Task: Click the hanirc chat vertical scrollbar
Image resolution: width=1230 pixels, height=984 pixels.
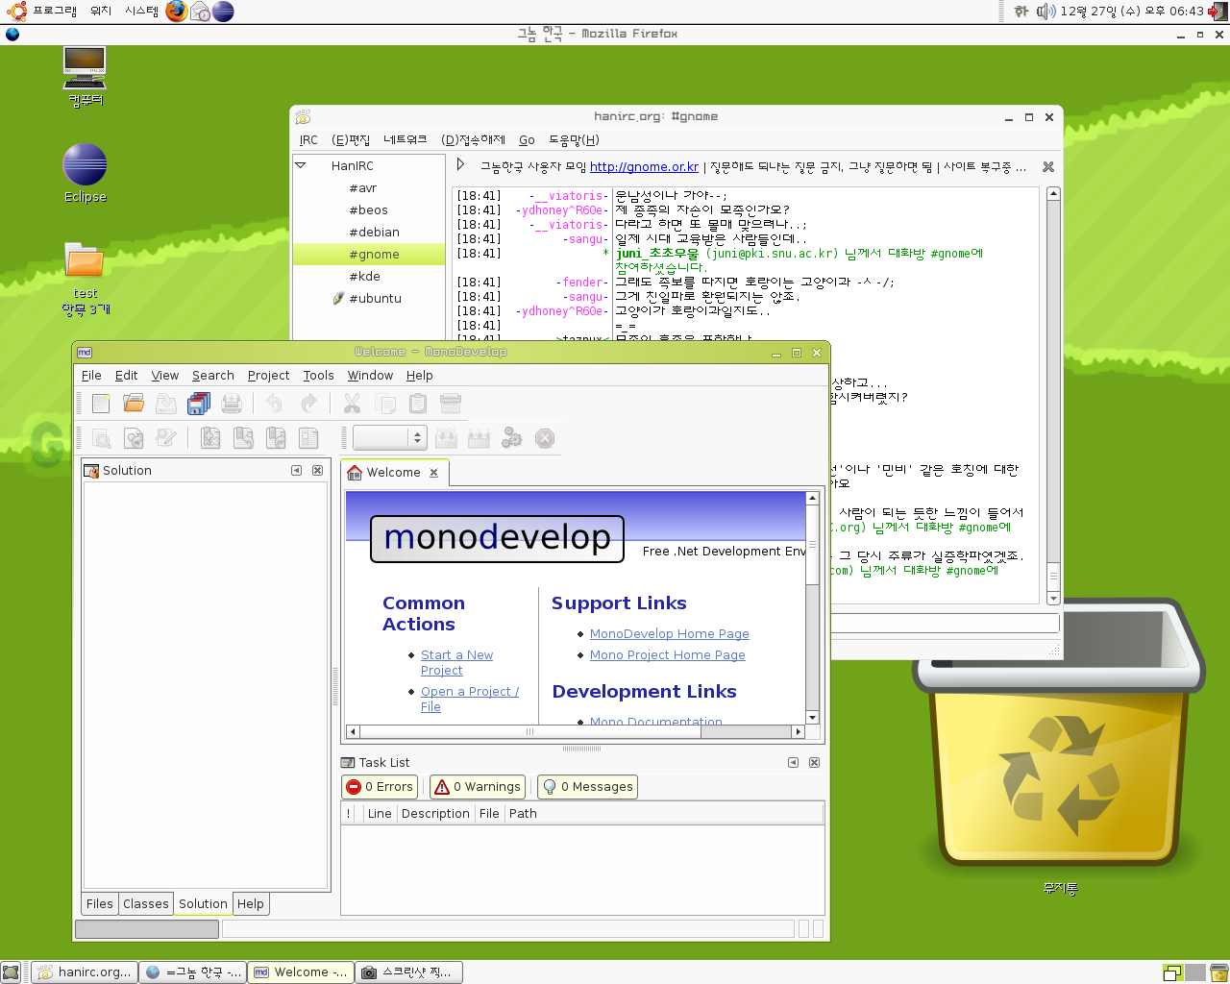Action: pos(1053,396)
